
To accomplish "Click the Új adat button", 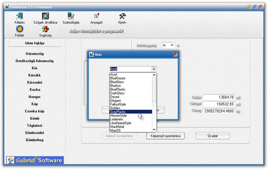I will coord(212,136).
